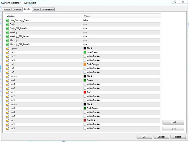Click the icon next to cwpivot row
189x142 pixels.
[x=7, y=76]
